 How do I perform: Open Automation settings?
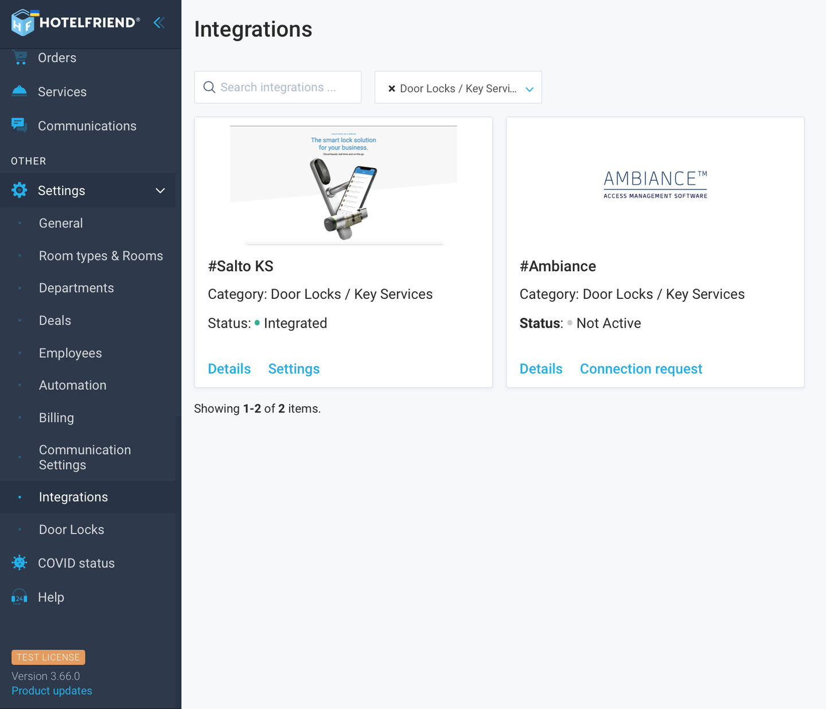click(73, 385)
